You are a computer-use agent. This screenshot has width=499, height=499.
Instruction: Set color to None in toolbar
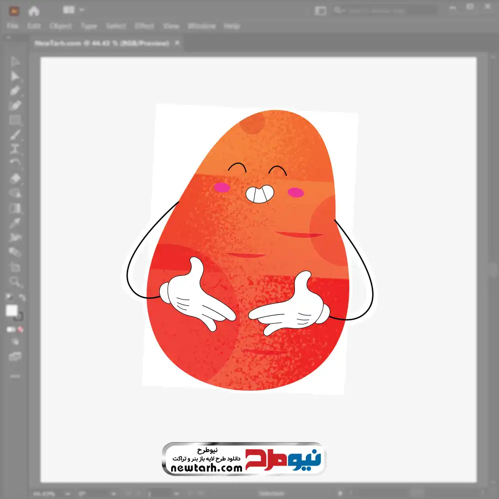[x=21, y=329]
